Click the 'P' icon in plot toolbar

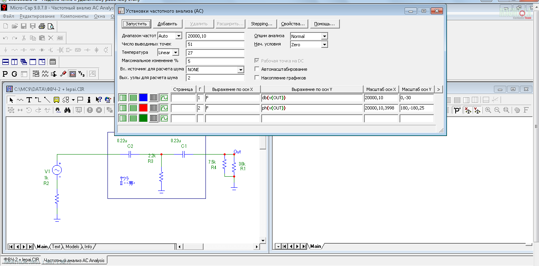(457, 110)
